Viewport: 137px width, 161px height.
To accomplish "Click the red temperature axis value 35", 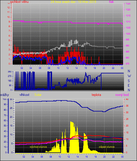I will 127,106.
